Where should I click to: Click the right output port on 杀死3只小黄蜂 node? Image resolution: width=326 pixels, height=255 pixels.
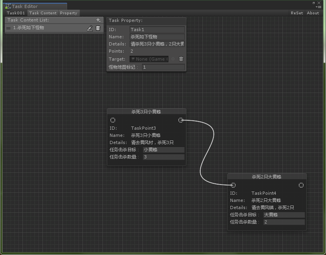point(181,120)
